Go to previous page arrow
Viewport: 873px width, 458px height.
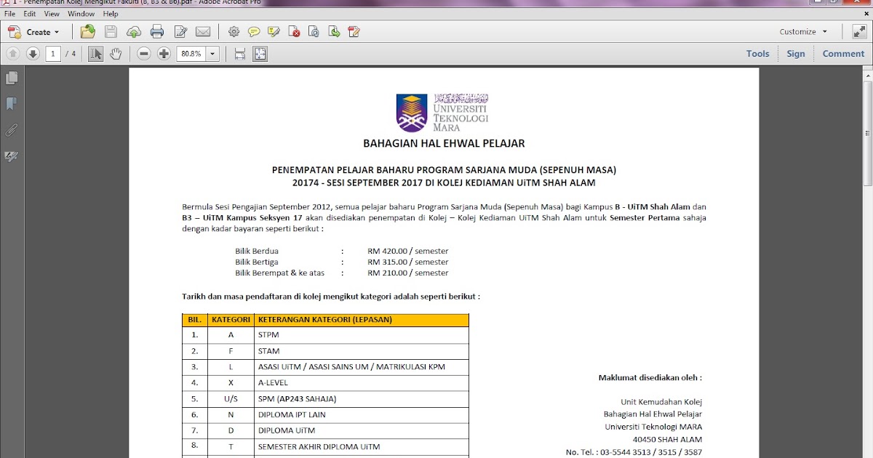pyautogui.click(x=13, y=54)
